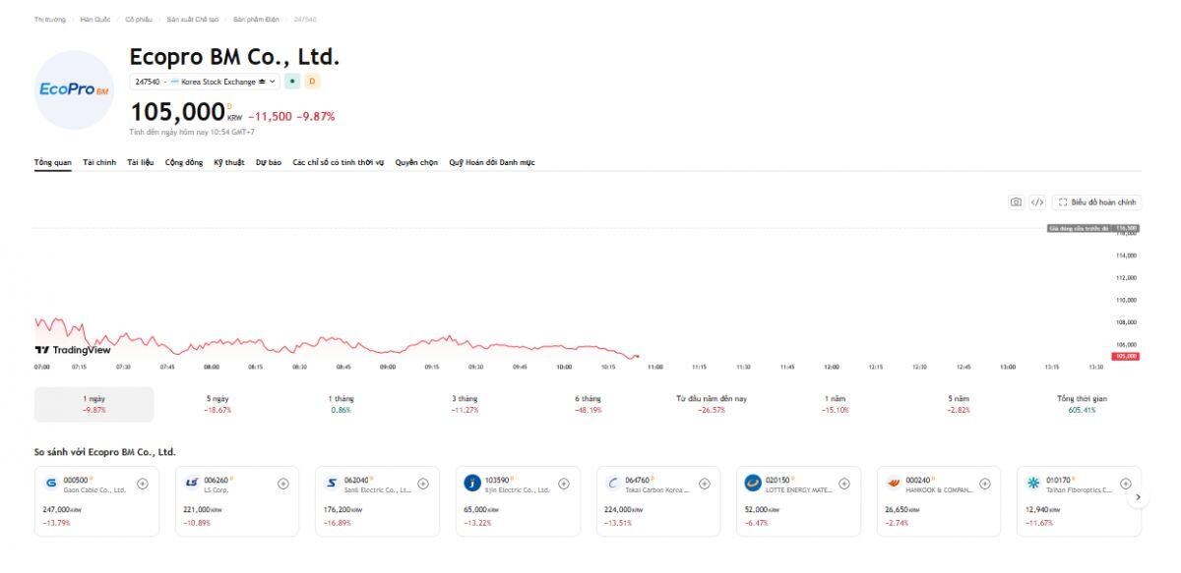Select the Từ đầu năm đến nay range
1181x573 pixels.
(712, 404)
